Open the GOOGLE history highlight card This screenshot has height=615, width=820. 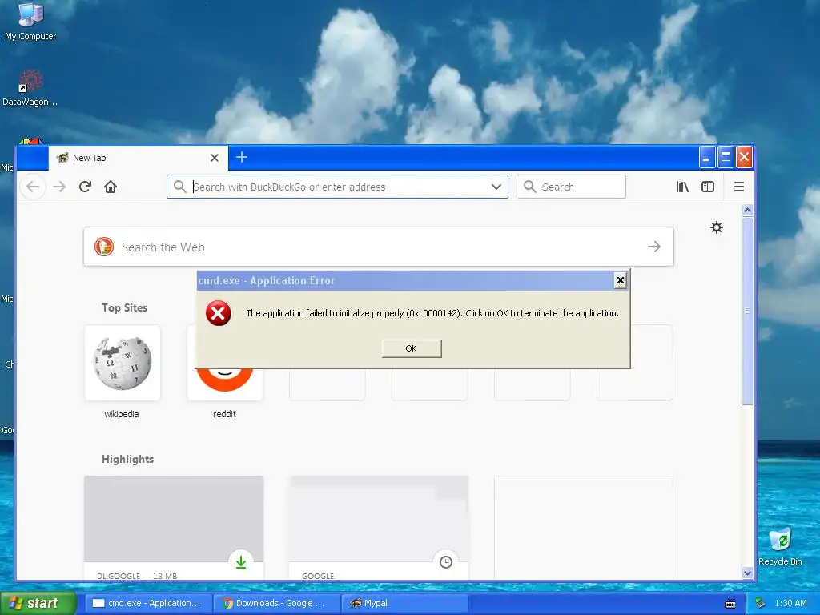pyautogui.click(x=379, y=528)
